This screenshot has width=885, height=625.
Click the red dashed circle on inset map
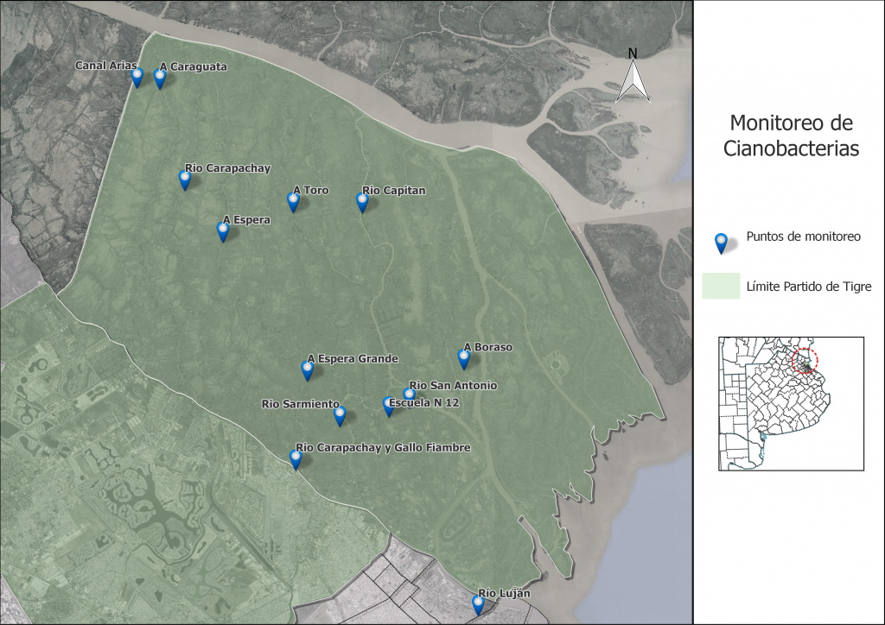[805, 361]
